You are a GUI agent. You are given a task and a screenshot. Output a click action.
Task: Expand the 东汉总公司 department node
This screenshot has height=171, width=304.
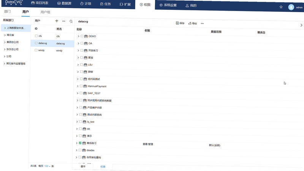pyautogui.click(x=5, y=49)
